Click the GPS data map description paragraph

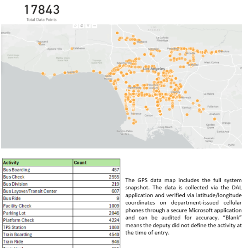pos(183,206)
